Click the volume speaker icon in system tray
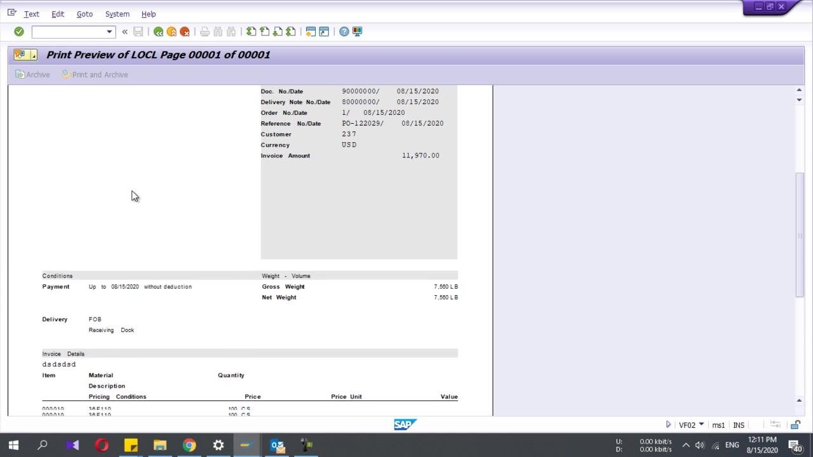 (700, 445)
